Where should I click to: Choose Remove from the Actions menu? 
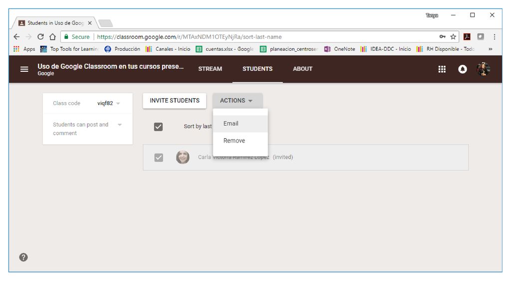pyautogui.click(x=241, y=141)
